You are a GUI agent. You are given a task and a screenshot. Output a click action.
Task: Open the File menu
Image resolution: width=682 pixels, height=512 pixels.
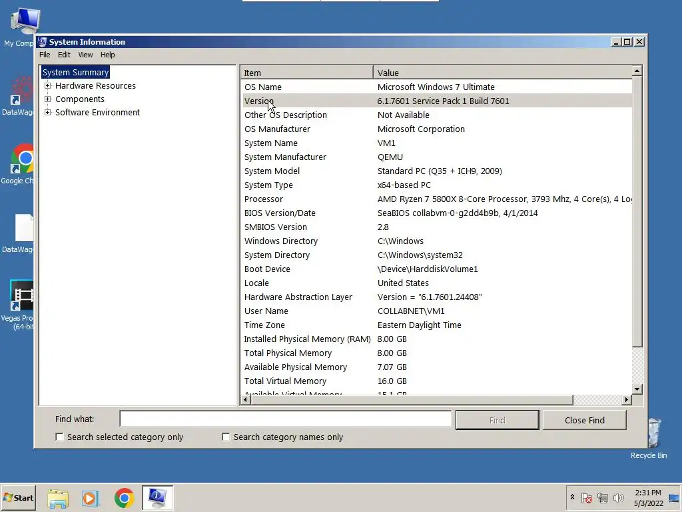pos(45,55)
